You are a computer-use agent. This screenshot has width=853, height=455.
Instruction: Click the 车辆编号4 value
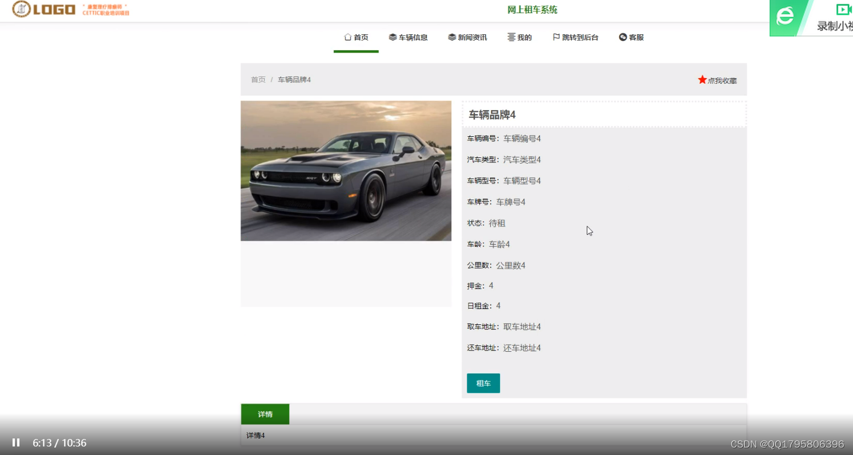522,139
